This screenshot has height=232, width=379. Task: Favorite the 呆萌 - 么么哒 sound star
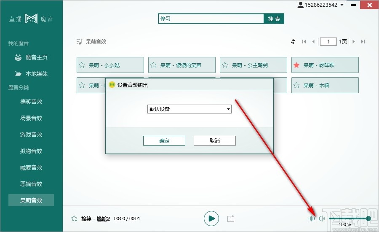point(82,65)
